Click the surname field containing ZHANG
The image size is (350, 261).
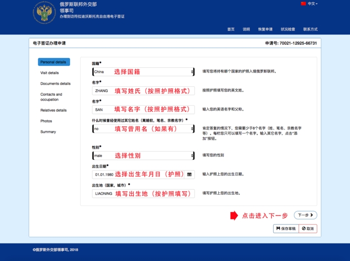click(x=143, y=91)
